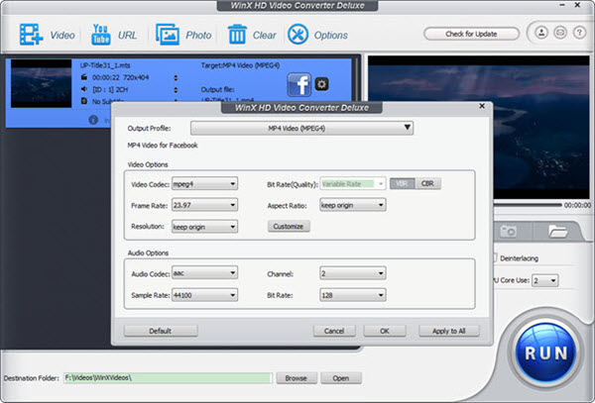
Task: Click the Open destination button
Action: coord(341,378)
